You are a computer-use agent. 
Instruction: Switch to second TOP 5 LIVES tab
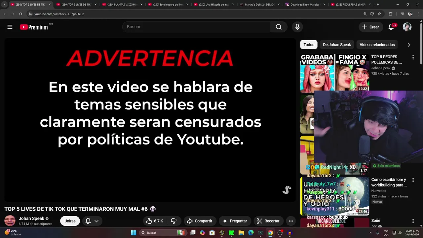76,5
